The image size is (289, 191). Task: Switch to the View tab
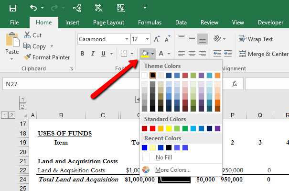pos(238,22)
